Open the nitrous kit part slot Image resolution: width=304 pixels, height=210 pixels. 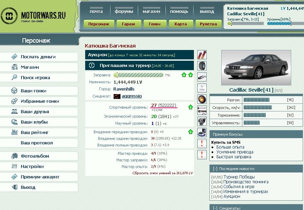(x=202, y=132)
